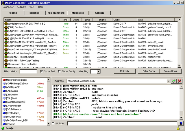Select the Rooms tab
Screen dimensions: 185x131
13,13
